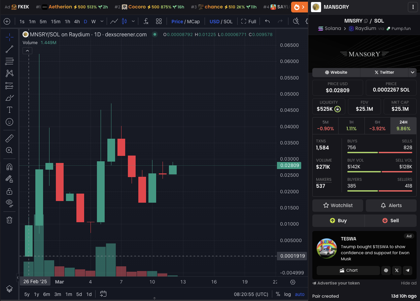
Task: Open the go-to-date calendar icon
Action: pos(103,294)
